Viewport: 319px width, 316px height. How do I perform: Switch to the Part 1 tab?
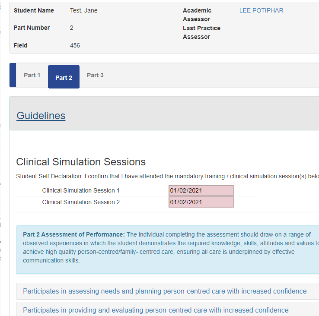click(x=32, y=75)
